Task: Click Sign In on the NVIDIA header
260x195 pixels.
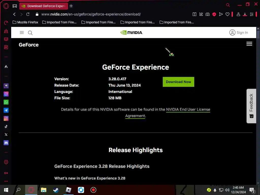Action: (x=239, y=32)
